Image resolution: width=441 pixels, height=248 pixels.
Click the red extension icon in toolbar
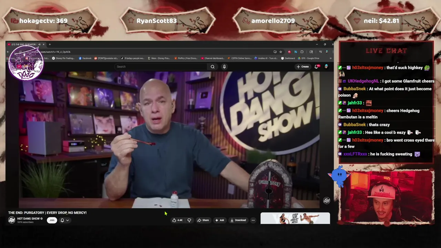[x=289, y=52]
